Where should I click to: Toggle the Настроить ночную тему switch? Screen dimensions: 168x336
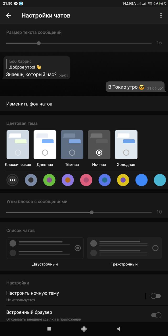156,296
